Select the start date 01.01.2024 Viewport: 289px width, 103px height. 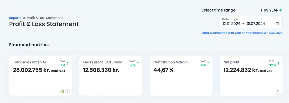click(x=232, y=24)
